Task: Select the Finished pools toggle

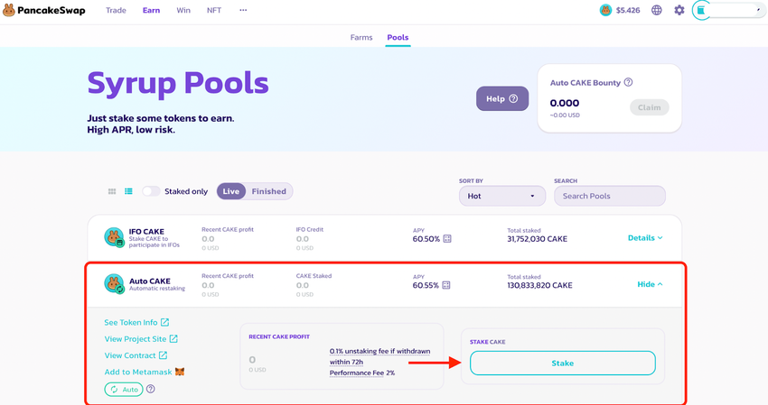Action: point(268,191)
